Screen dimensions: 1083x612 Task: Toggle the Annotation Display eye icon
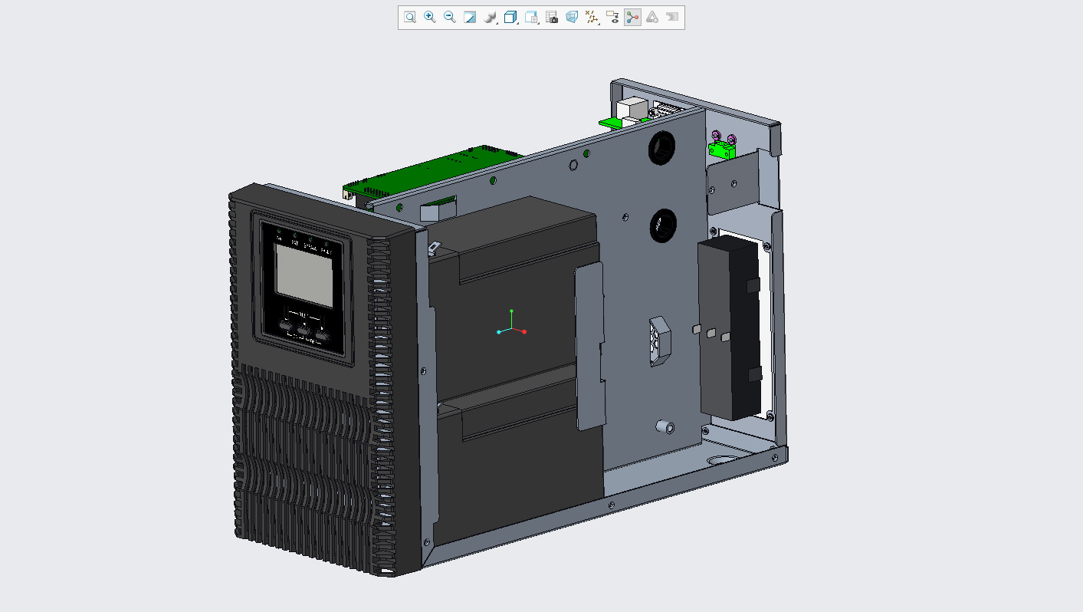[x=612, y=17]
